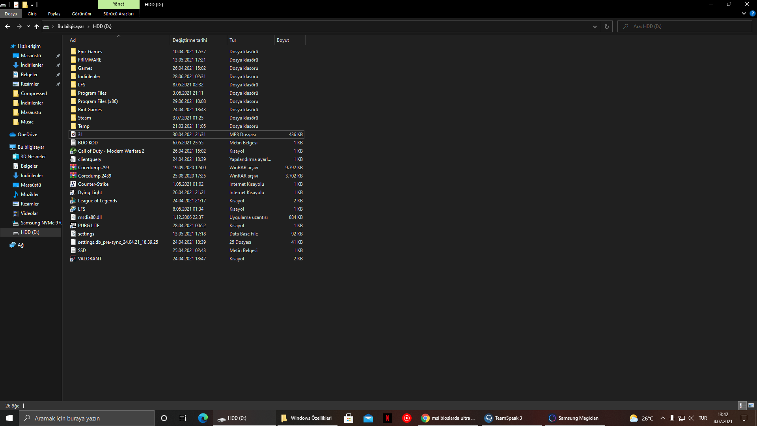Click the taskbar search field
Image resolution: width=757 pixels, height=426 pixels.
[x=87, y=418]
